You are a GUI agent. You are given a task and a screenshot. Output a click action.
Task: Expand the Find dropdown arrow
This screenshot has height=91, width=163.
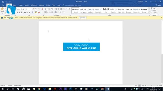(x=156, y=8)
